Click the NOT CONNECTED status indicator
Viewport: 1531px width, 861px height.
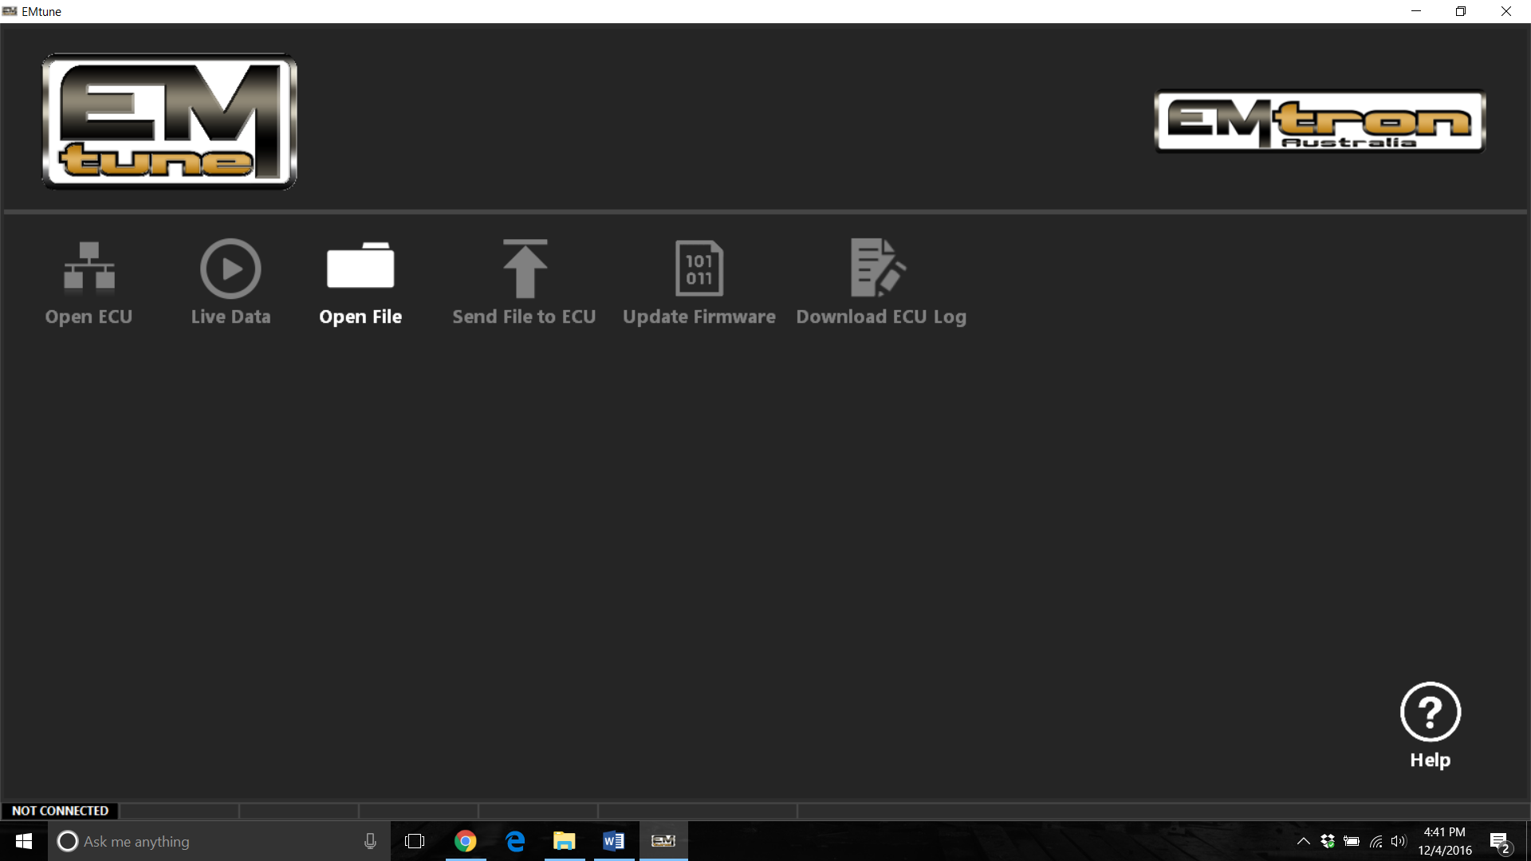click(60, 811)
